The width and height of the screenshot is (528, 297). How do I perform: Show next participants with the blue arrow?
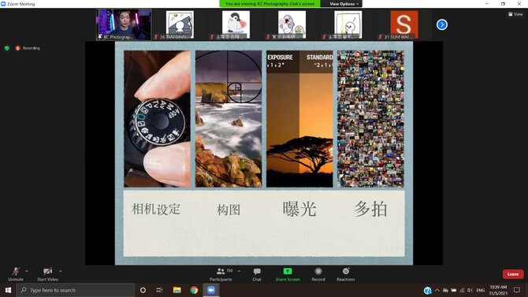coord(442,24)
